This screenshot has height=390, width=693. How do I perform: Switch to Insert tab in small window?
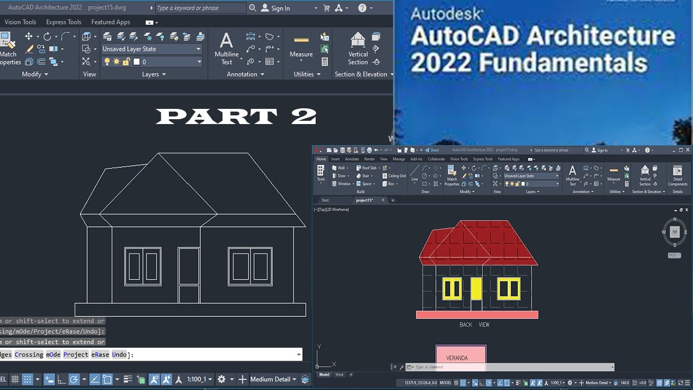tap(336, 159)
